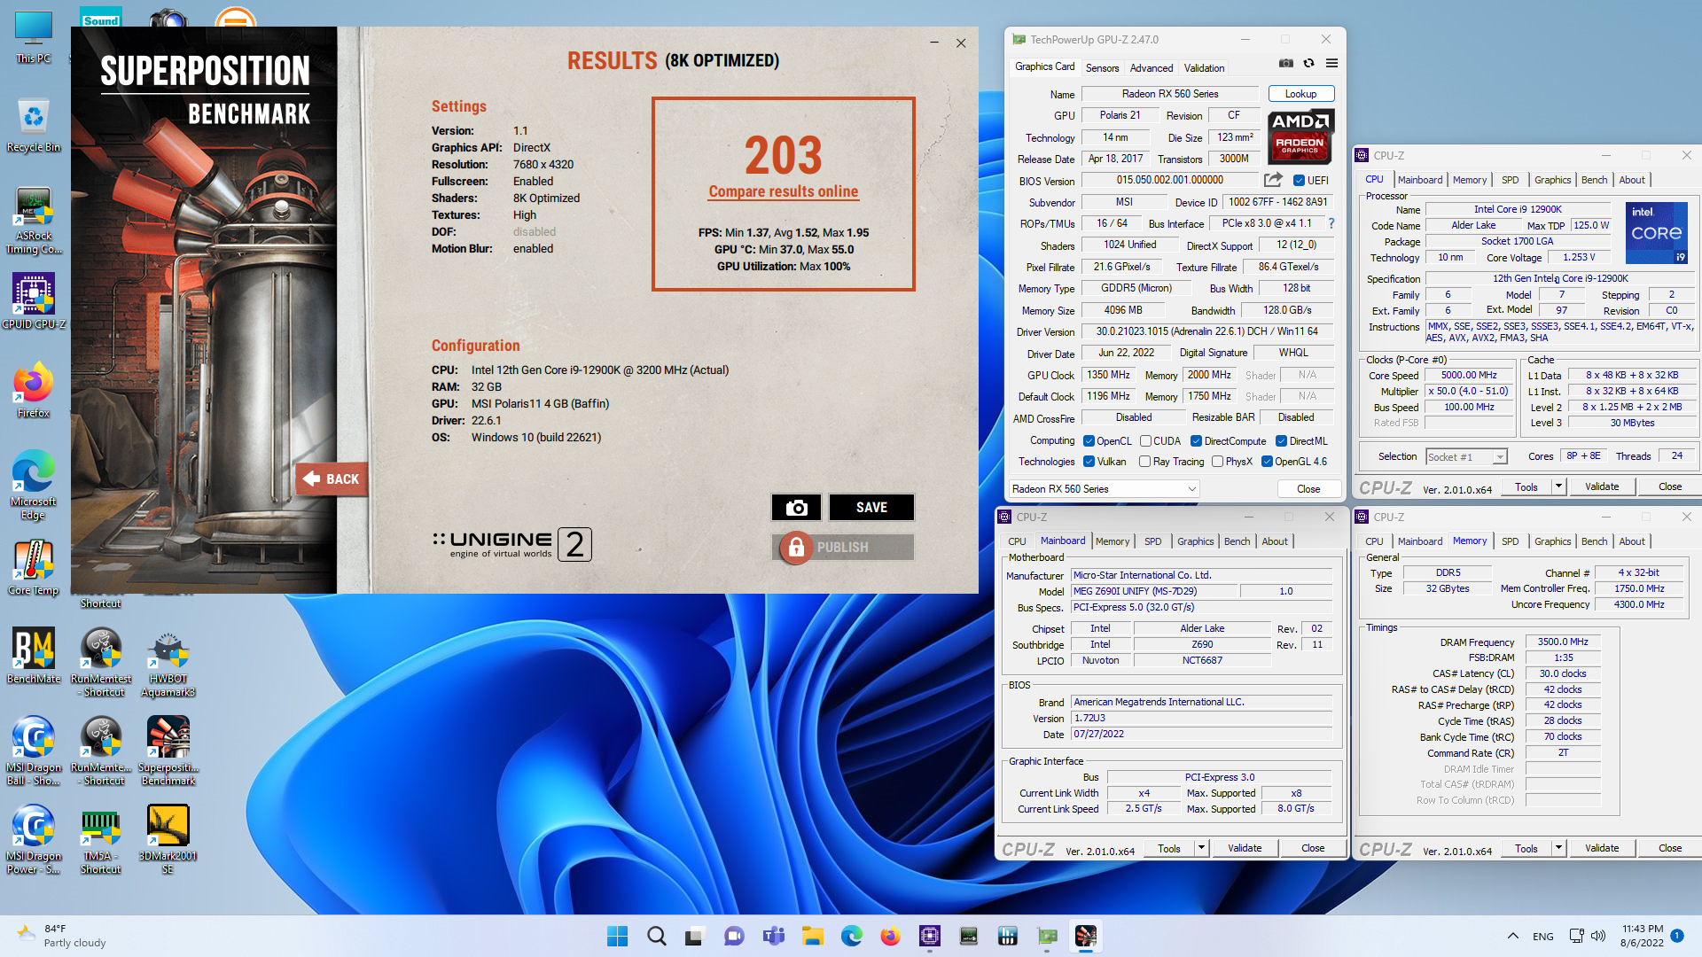Click Close in the GPU-Z window
Viewport: 1702px width, 957px height.
1308,489
